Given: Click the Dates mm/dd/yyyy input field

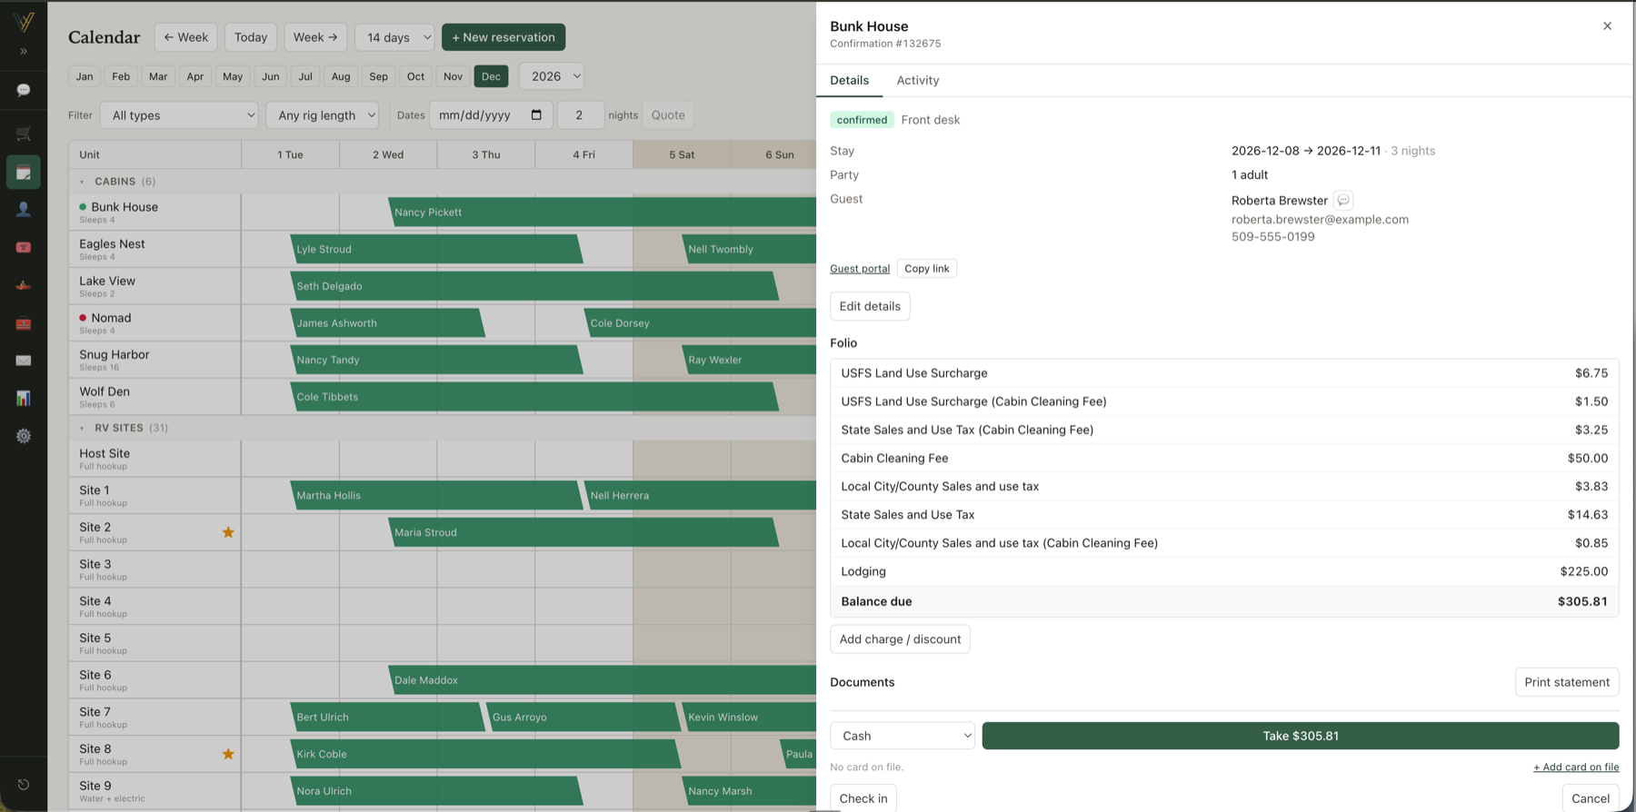Looking at the screenshot, I should [x=491, y=115].
